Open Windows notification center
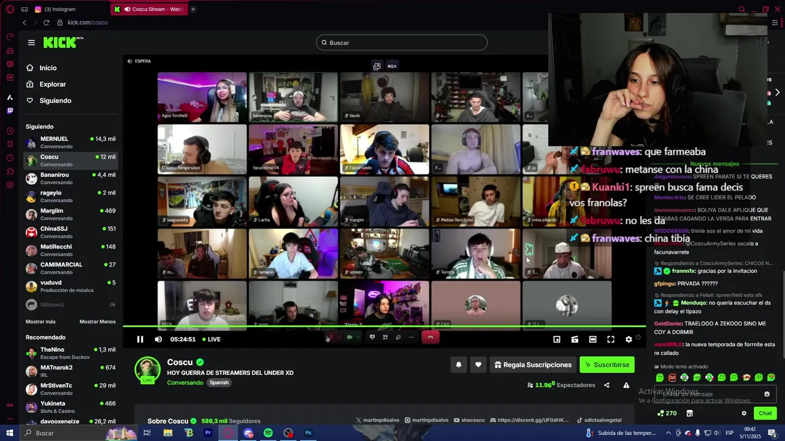 [x=772, y=433]
